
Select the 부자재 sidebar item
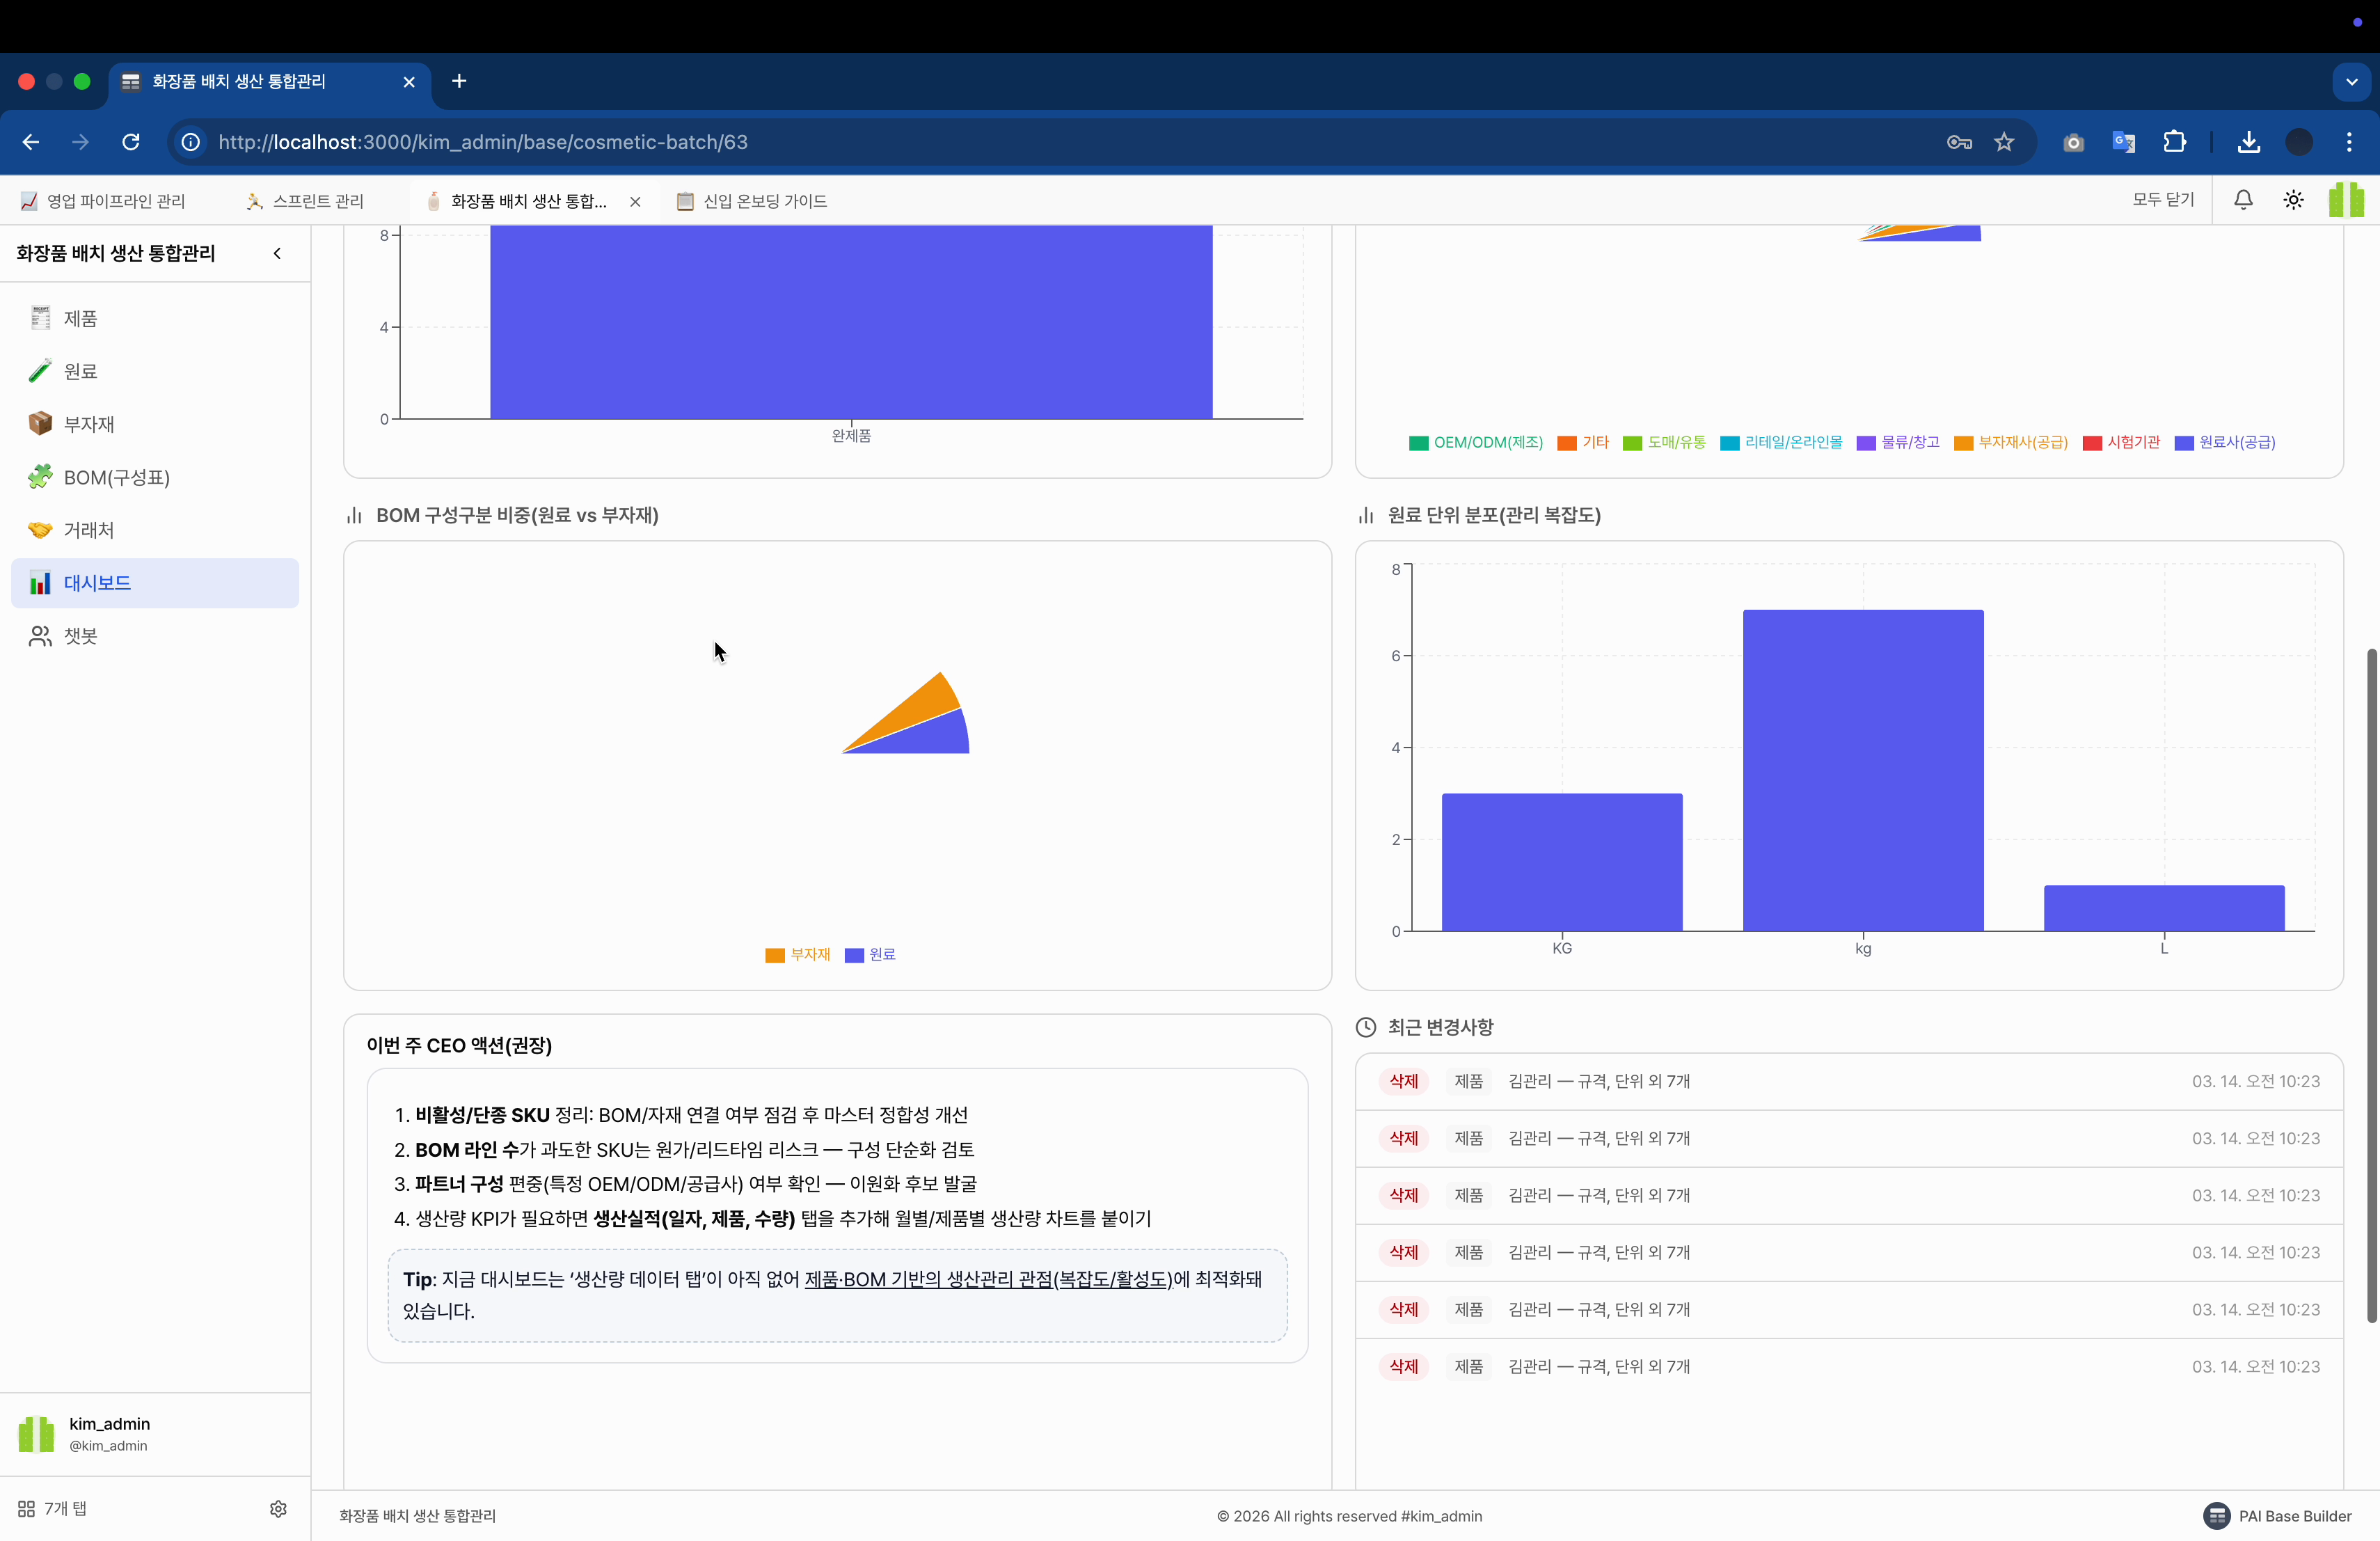tap(88, 424)
